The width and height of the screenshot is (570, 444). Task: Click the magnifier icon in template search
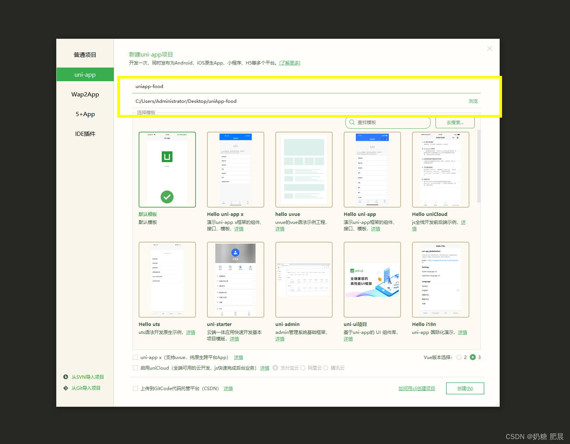point(352,122)
